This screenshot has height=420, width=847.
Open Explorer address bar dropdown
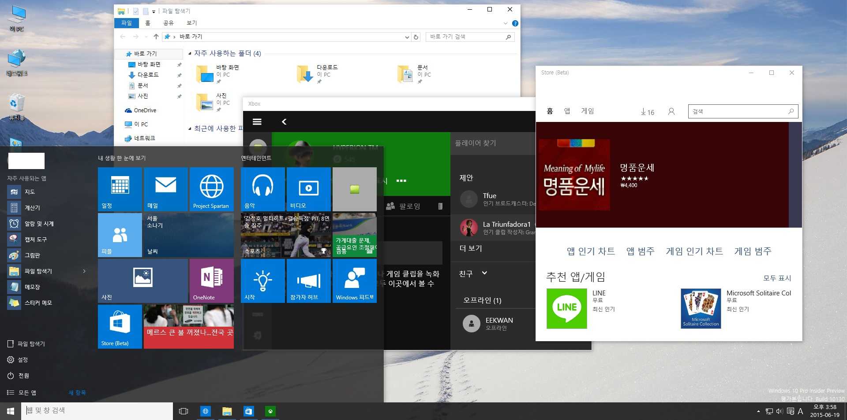[x=407, y=37]
